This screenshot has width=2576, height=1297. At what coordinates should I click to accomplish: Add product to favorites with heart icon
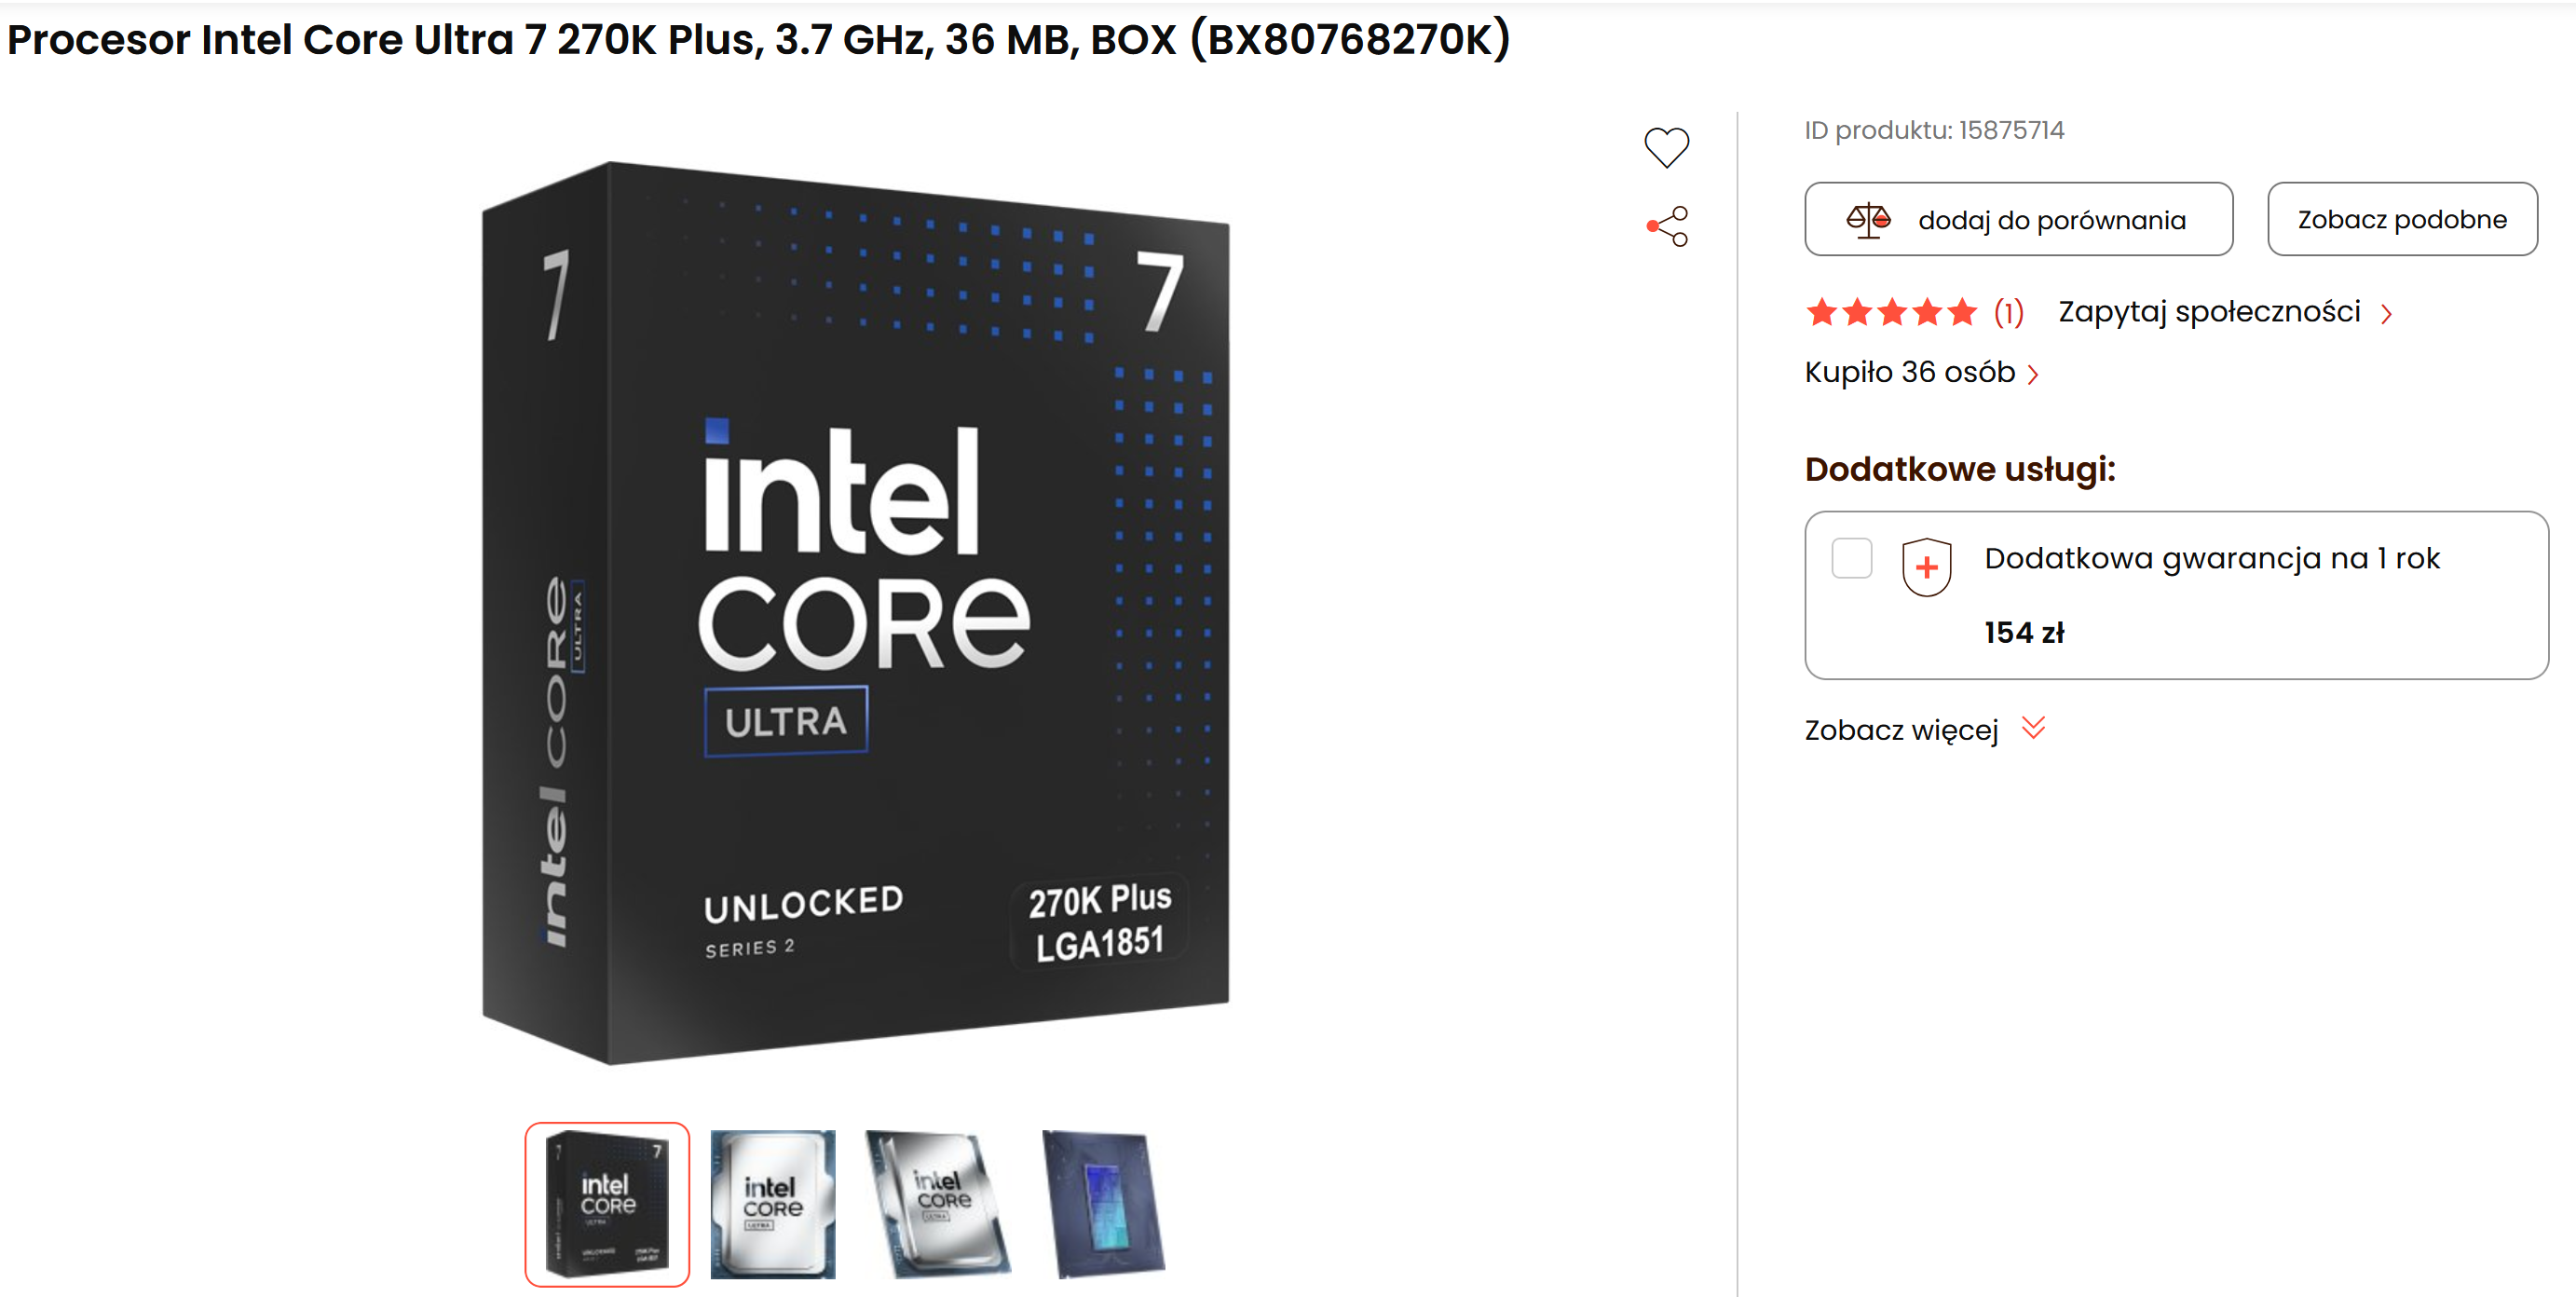(1666, 147)
